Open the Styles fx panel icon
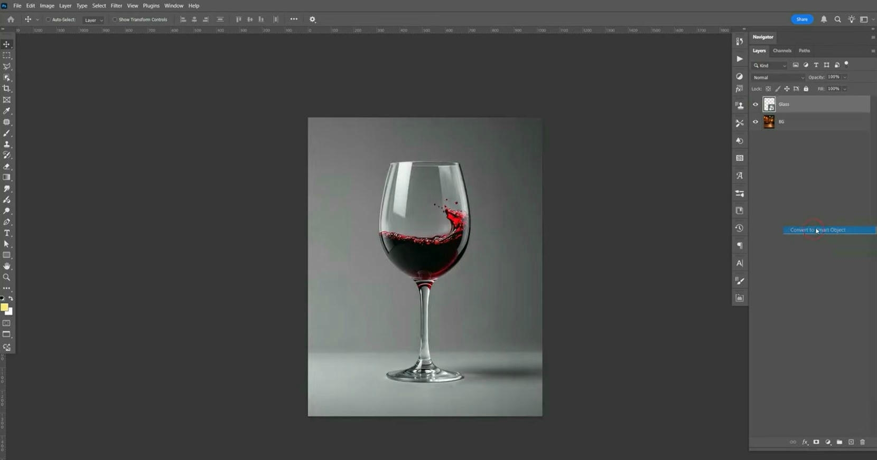The width and height of the screenshot is (877, 460). pyautogui.click(x=740, y=89)
